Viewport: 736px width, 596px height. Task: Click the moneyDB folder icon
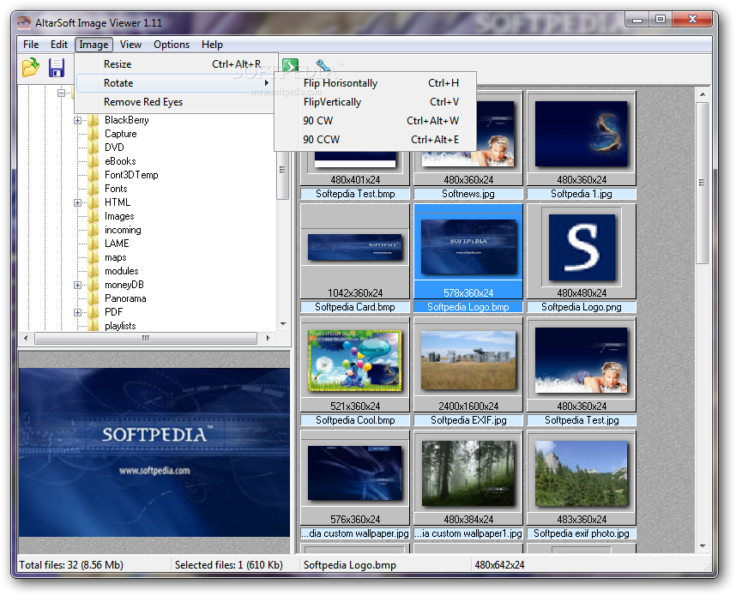click(x=94, y=285)
